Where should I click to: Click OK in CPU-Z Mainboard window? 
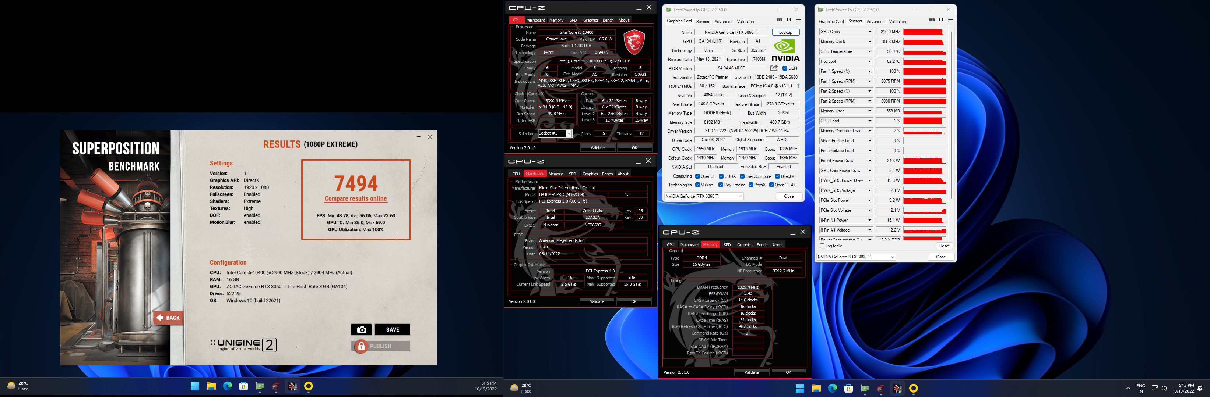[x=634, y=301]
